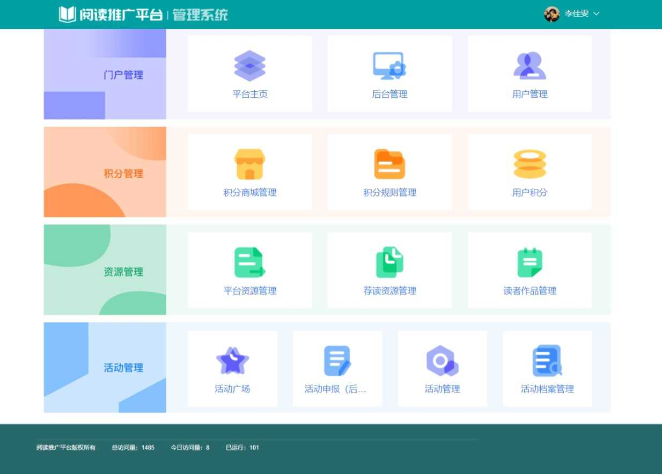Open the 活动申报 edit note icon
The image size is (662, 474).
[337, 361]
